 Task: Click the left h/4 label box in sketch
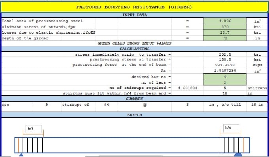coord(34,129)
